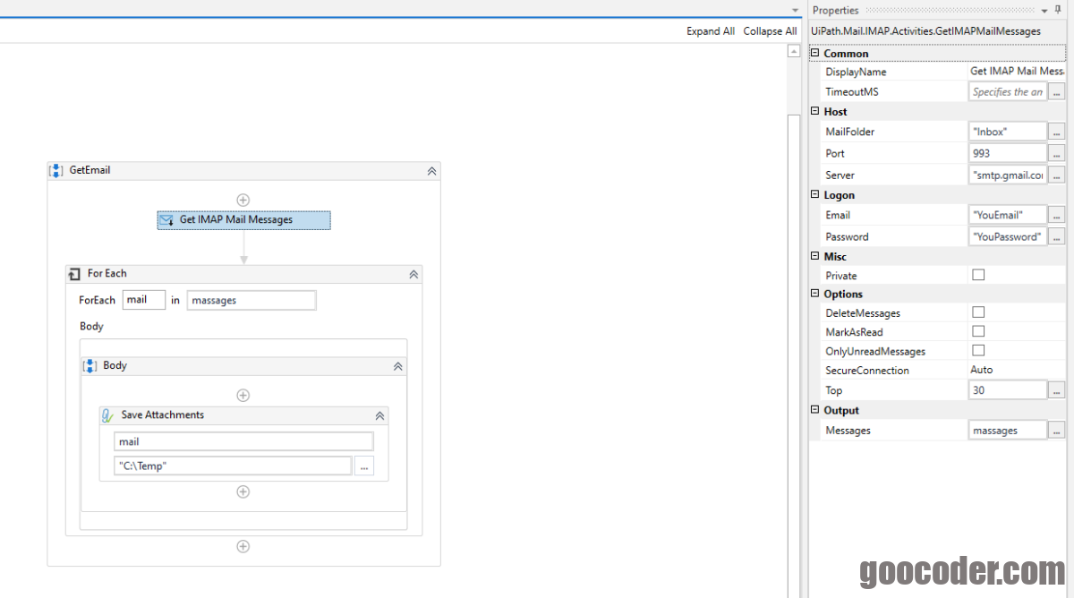This screenshot has height=598, width=1074.
Task: Collapse the For Each activity with its chevron
Action: click(413, 273)
